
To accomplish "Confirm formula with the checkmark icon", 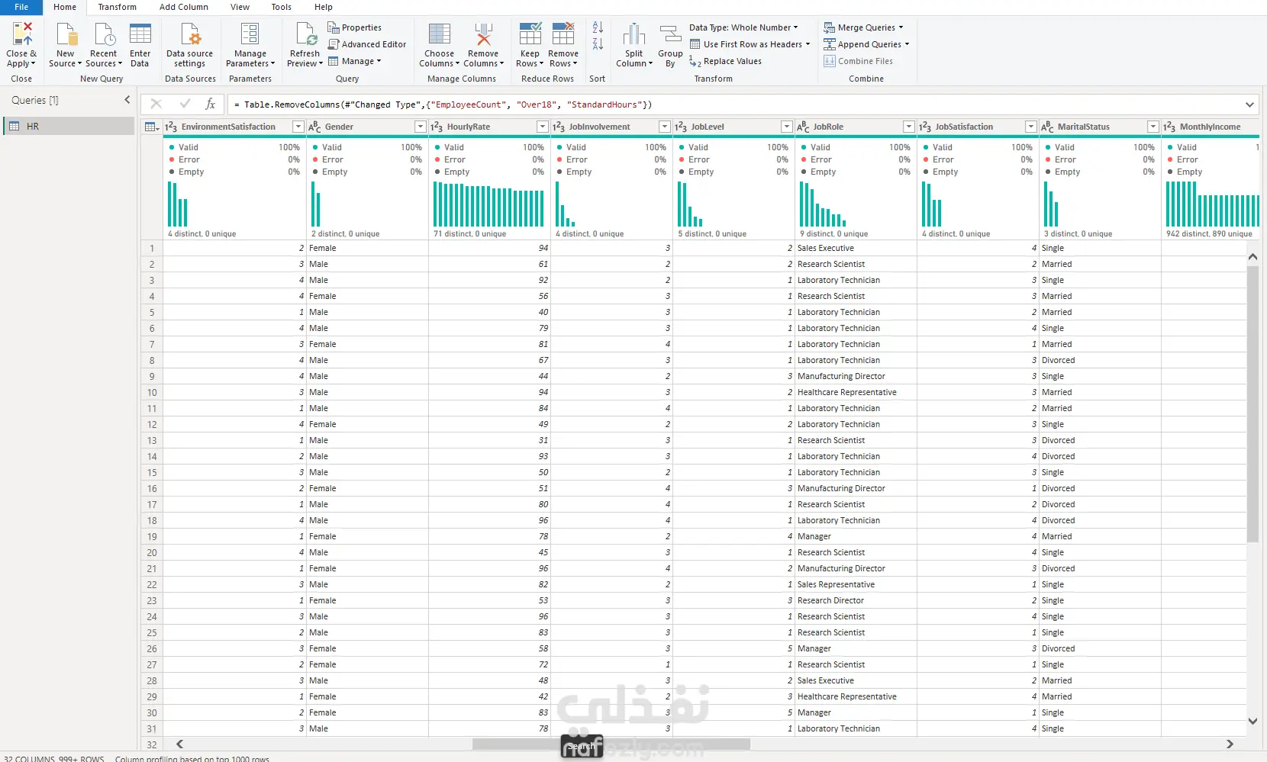I will coord(185,104).
